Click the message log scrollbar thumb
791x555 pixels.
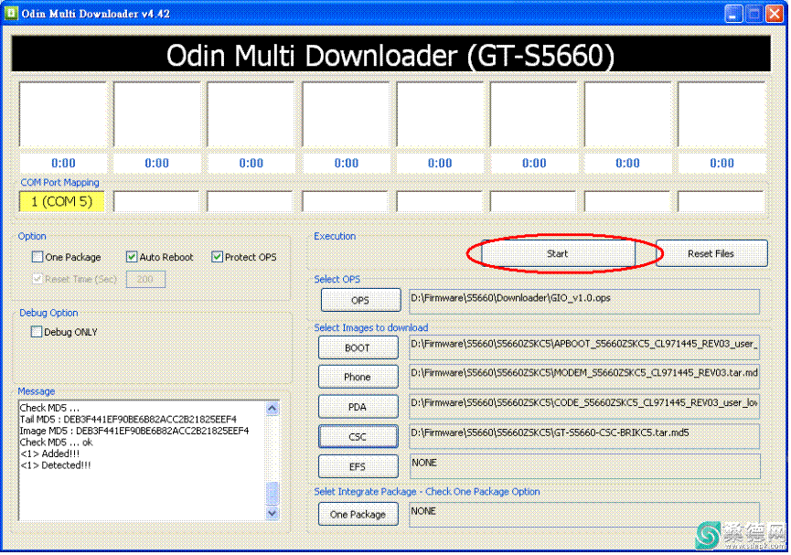(273, 494)
